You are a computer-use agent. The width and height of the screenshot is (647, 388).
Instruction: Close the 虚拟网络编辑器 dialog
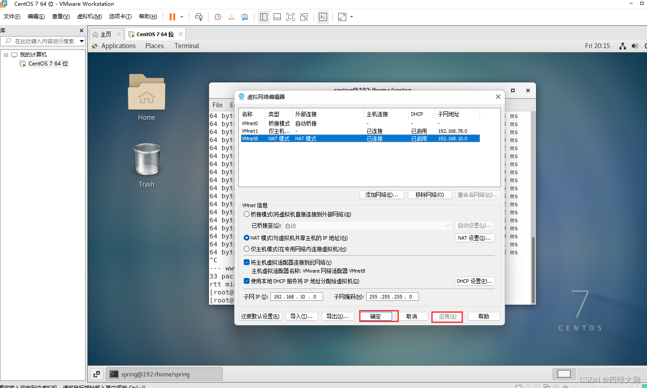(498, 97)
